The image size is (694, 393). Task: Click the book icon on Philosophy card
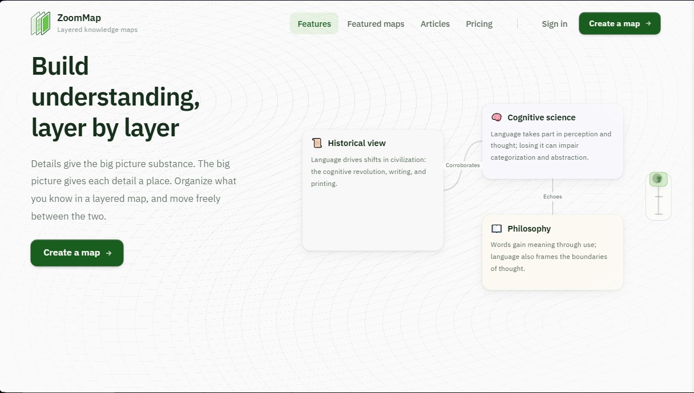(x=497, y=229)
